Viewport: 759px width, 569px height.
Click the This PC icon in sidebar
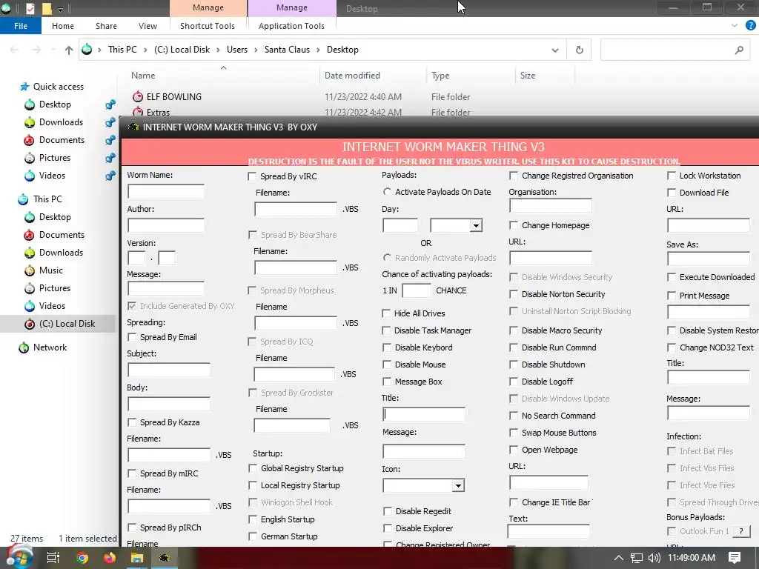click(23, 199)
